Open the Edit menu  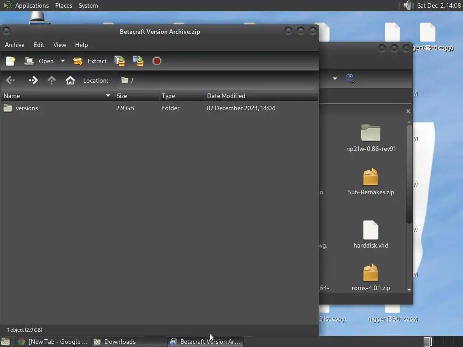(39, 45)
